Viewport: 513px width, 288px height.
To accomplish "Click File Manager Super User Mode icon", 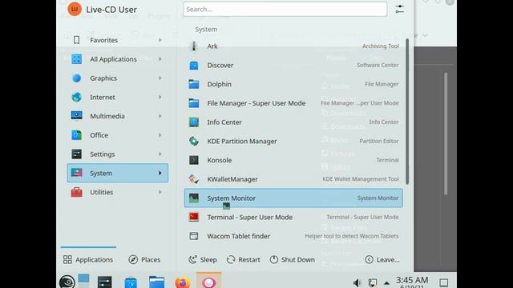I will click(x=194, y=103).
